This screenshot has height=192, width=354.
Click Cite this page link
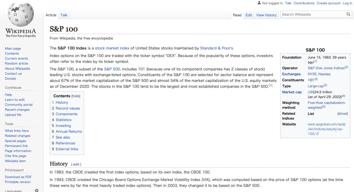15,156
